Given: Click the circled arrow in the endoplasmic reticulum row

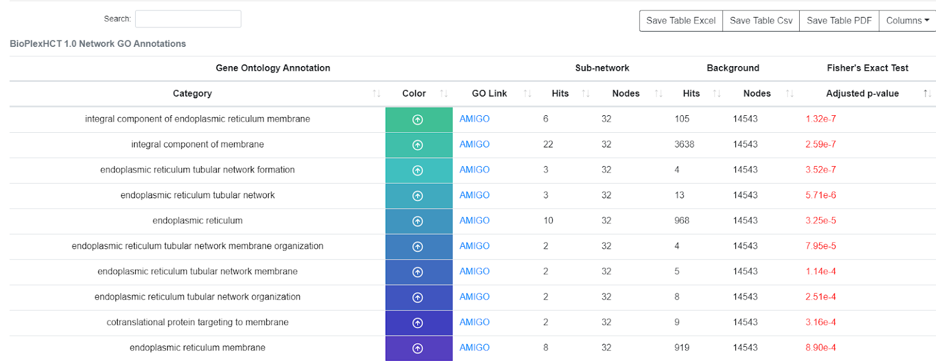Looking at the screenshot, I should coord(418,222).
